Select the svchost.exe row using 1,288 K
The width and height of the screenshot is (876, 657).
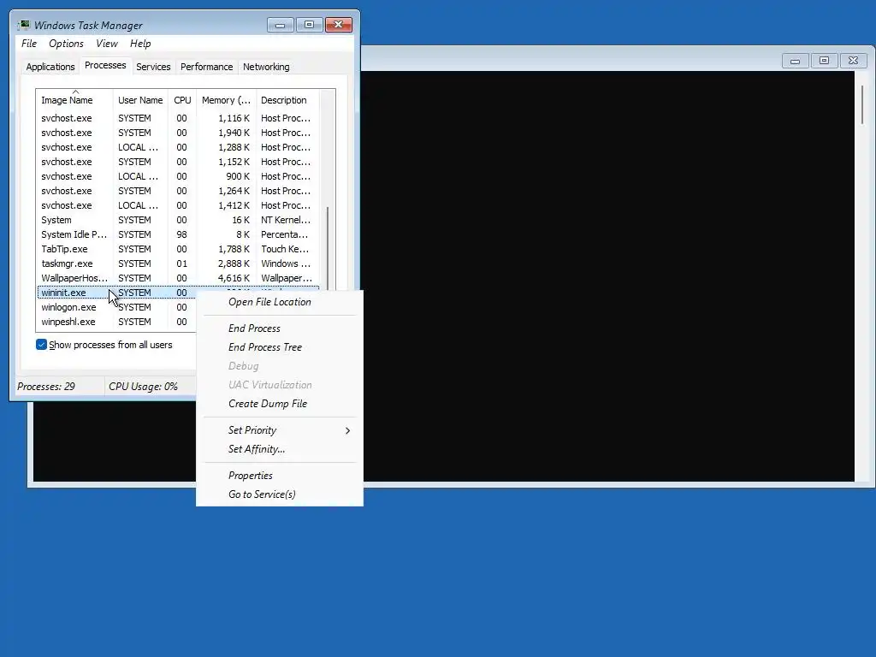(178, 147)
